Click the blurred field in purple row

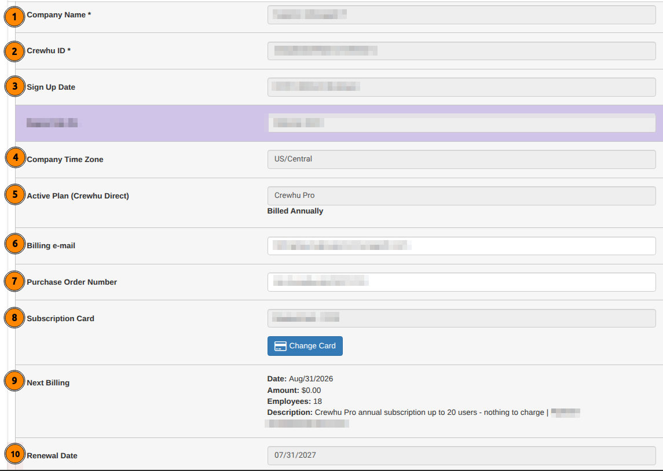coord(461,123)
